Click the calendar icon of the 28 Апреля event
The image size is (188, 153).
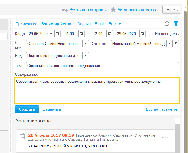pyautogui.click(x=22, y=136)
